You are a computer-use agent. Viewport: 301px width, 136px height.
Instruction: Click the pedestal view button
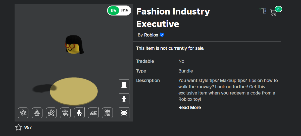(x=124, y=85)
